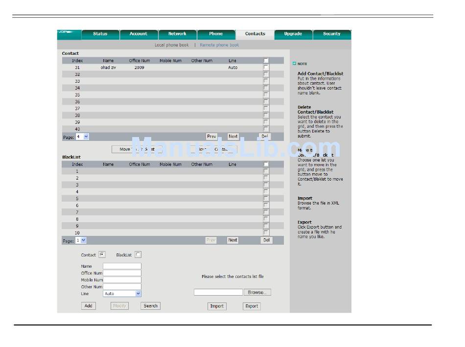Open the Contact Page dropdown showing 4

coord(82,137)
